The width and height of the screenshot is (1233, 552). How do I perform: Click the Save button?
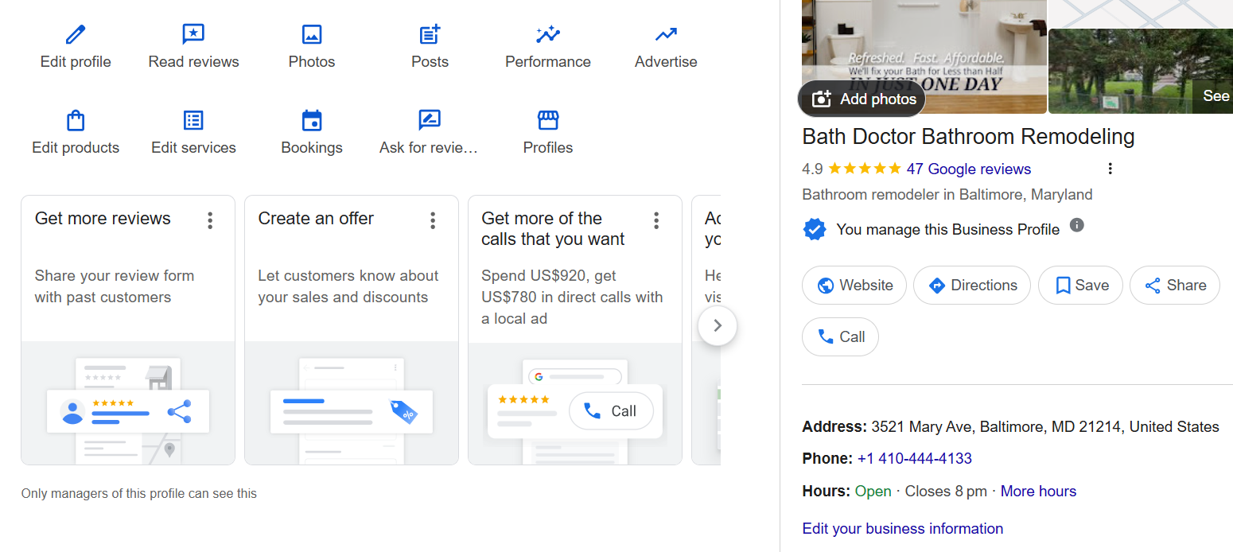1080,286
